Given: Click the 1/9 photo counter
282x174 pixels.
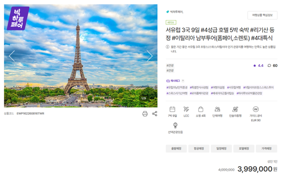Looking at the screenshot, I should click(143, 98).
